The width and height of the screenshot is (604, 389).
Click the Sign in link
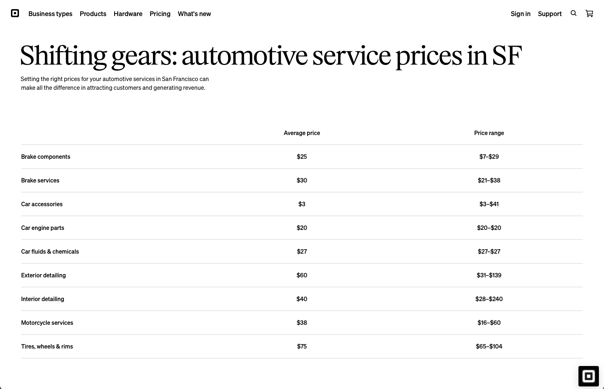point(520,14)
